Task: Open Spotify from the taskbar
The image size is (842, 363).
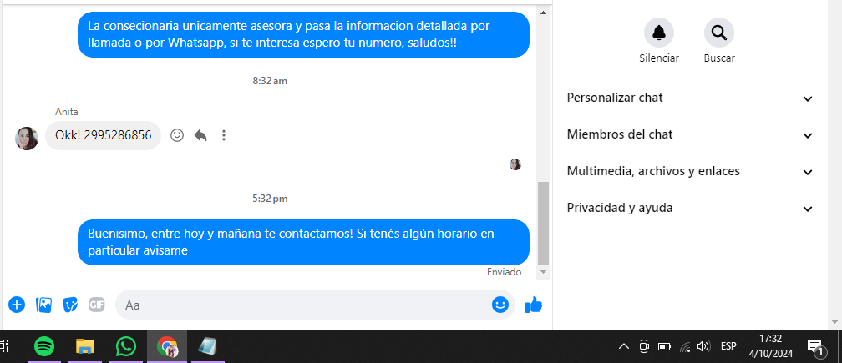Action: [x=44, y=347]
